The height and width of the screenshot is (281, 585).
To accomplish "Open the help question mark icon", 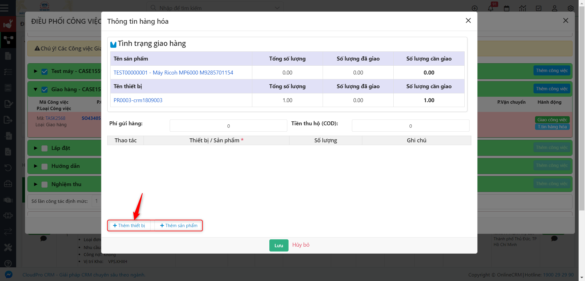I will point(8,263).
